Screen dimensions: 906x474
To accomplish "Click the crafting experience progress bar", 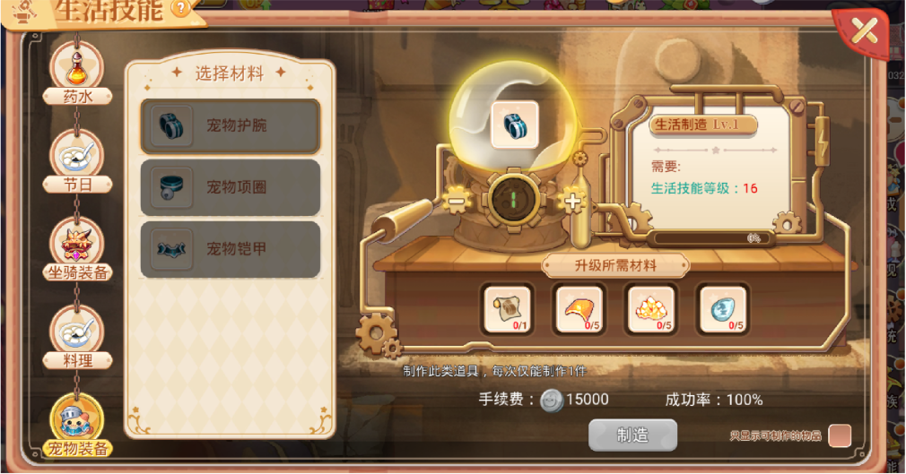I will [x=710, y=238].
